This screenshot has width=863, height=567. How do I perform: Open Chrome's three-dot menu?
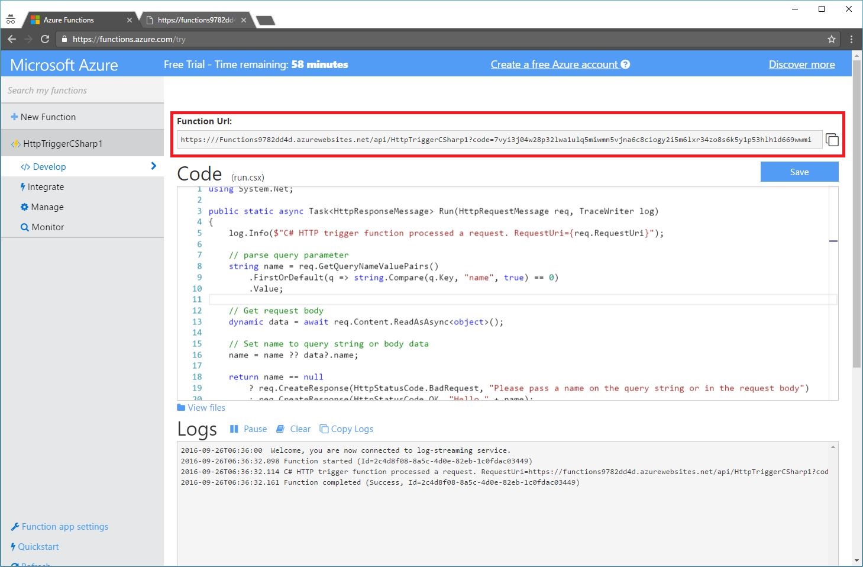[x=851, y=39]
